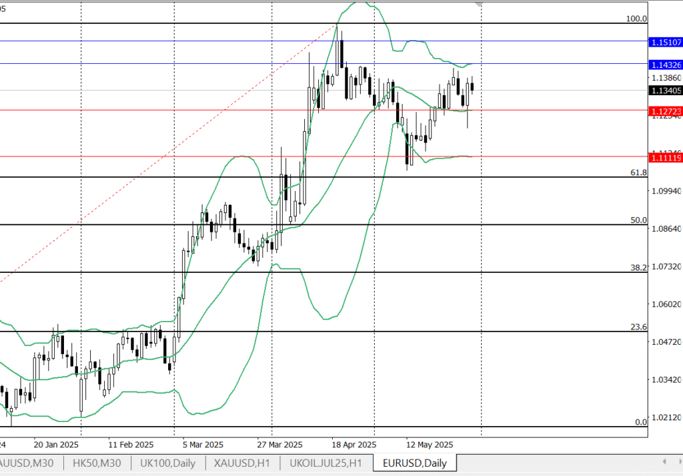The height and width of the screenshot is (476, 683).
Task: Select the blue 1.15107 price label
Action: click(665, 42)
